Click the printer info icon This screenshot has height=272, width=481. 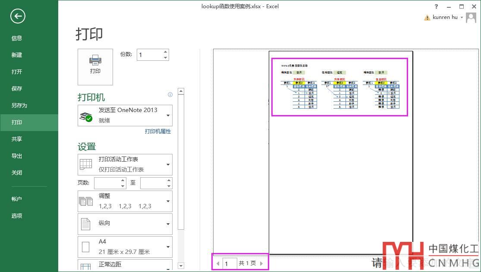170,95
